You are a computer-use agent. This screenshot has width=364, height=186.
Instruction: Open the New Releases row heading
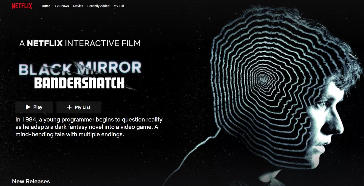31,181
